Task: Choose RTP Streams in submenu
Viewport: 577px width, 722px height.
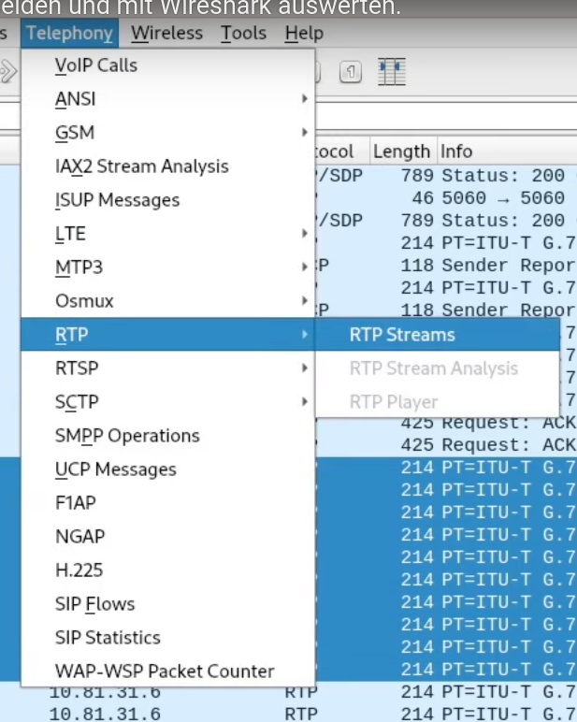Action: tap(438, 335)
